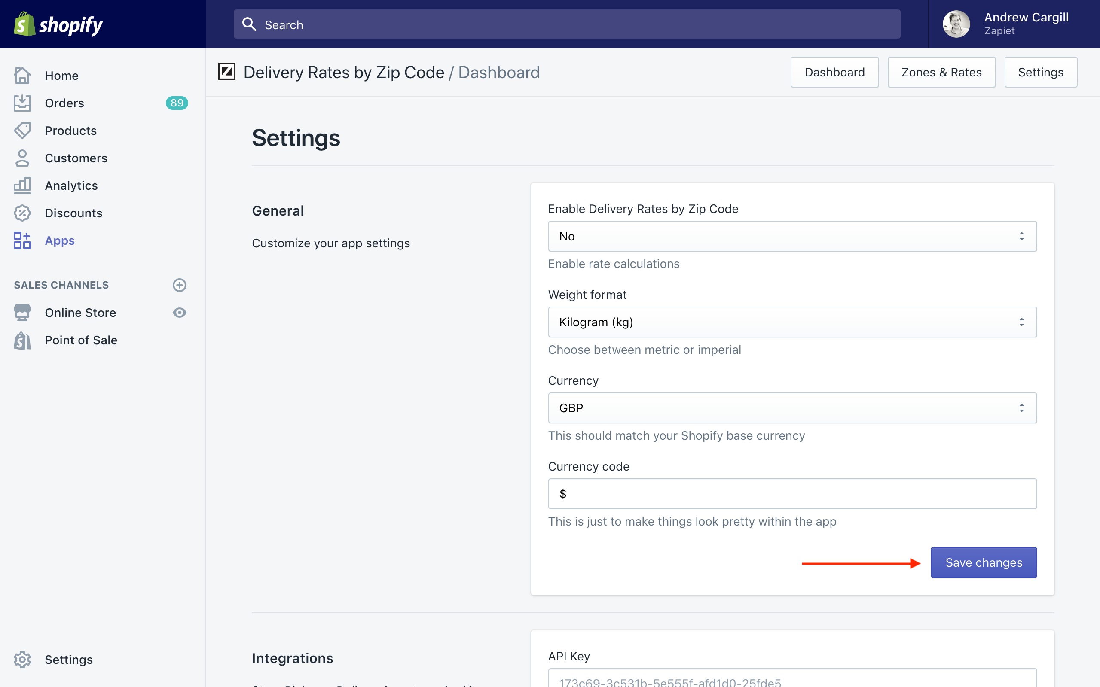
Task: Click the Discounts badge icon
Action: point(22,213)
